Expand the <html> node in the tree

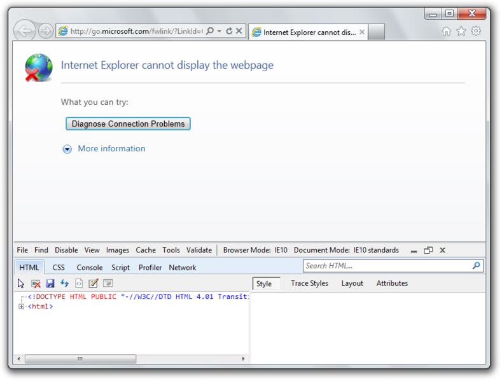pos(21,307)
